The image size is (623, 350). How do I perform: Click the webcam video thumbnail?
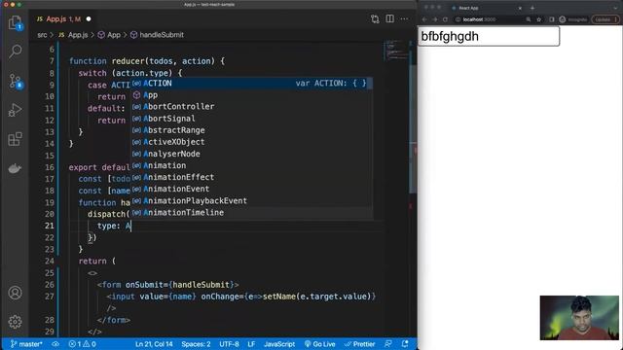tap(579, 318)
